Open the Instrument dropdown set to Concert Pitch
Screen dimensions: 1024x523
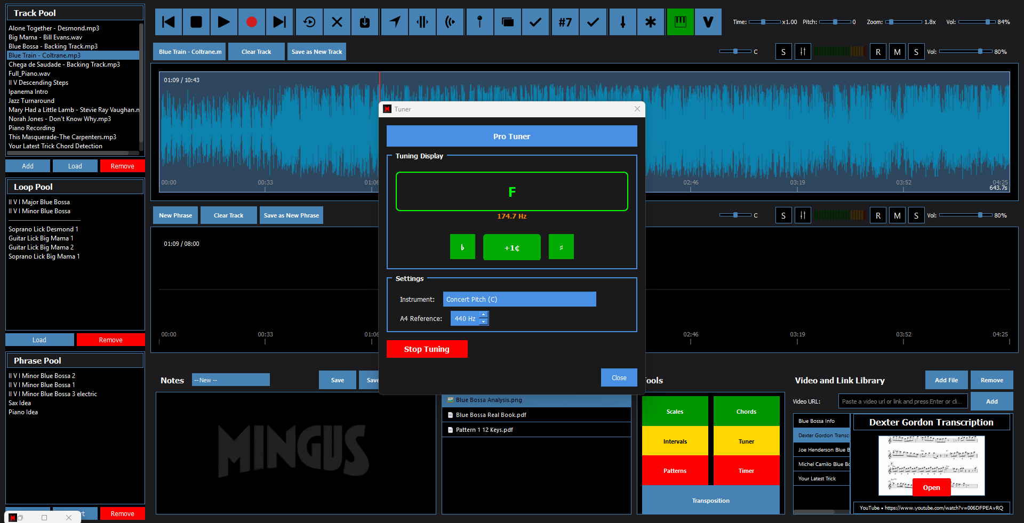(519, 299)
